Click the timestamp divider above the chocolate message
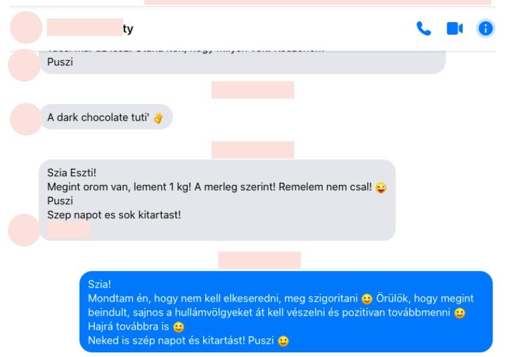This screenshot has height=357, width=522. pyautogui.click(x=253, y=89)
